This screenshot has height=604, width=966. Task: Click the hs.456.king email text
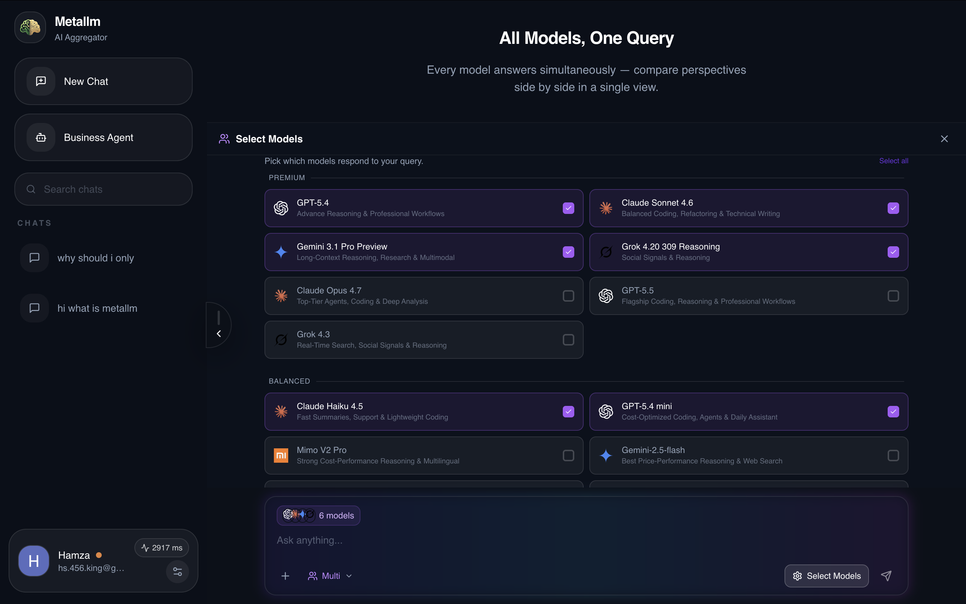(91, 568)
